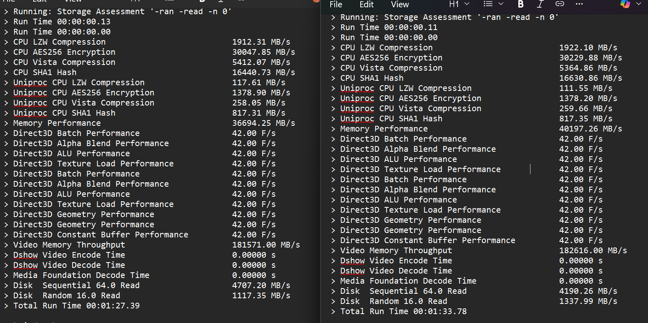Insert a link using the link icon
Screen dimensions: 648x323
click(x=560, y=4)
